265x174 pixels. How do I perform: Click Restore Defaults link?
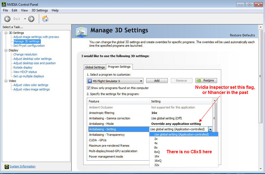tap(242, 35)
